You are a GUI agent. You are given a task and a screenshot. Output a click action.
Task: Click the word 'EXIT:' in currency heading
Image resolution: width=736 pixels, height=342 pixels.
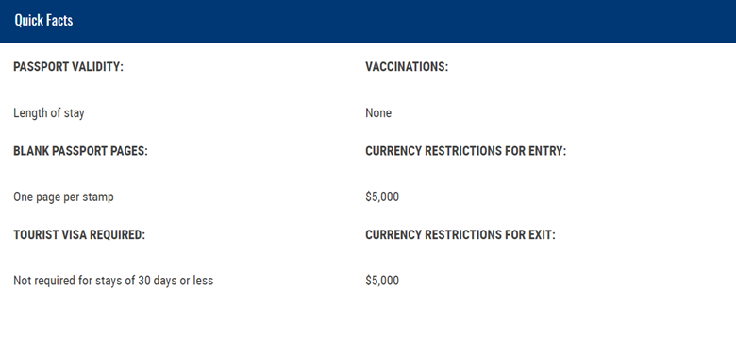(x=543, y=235)
